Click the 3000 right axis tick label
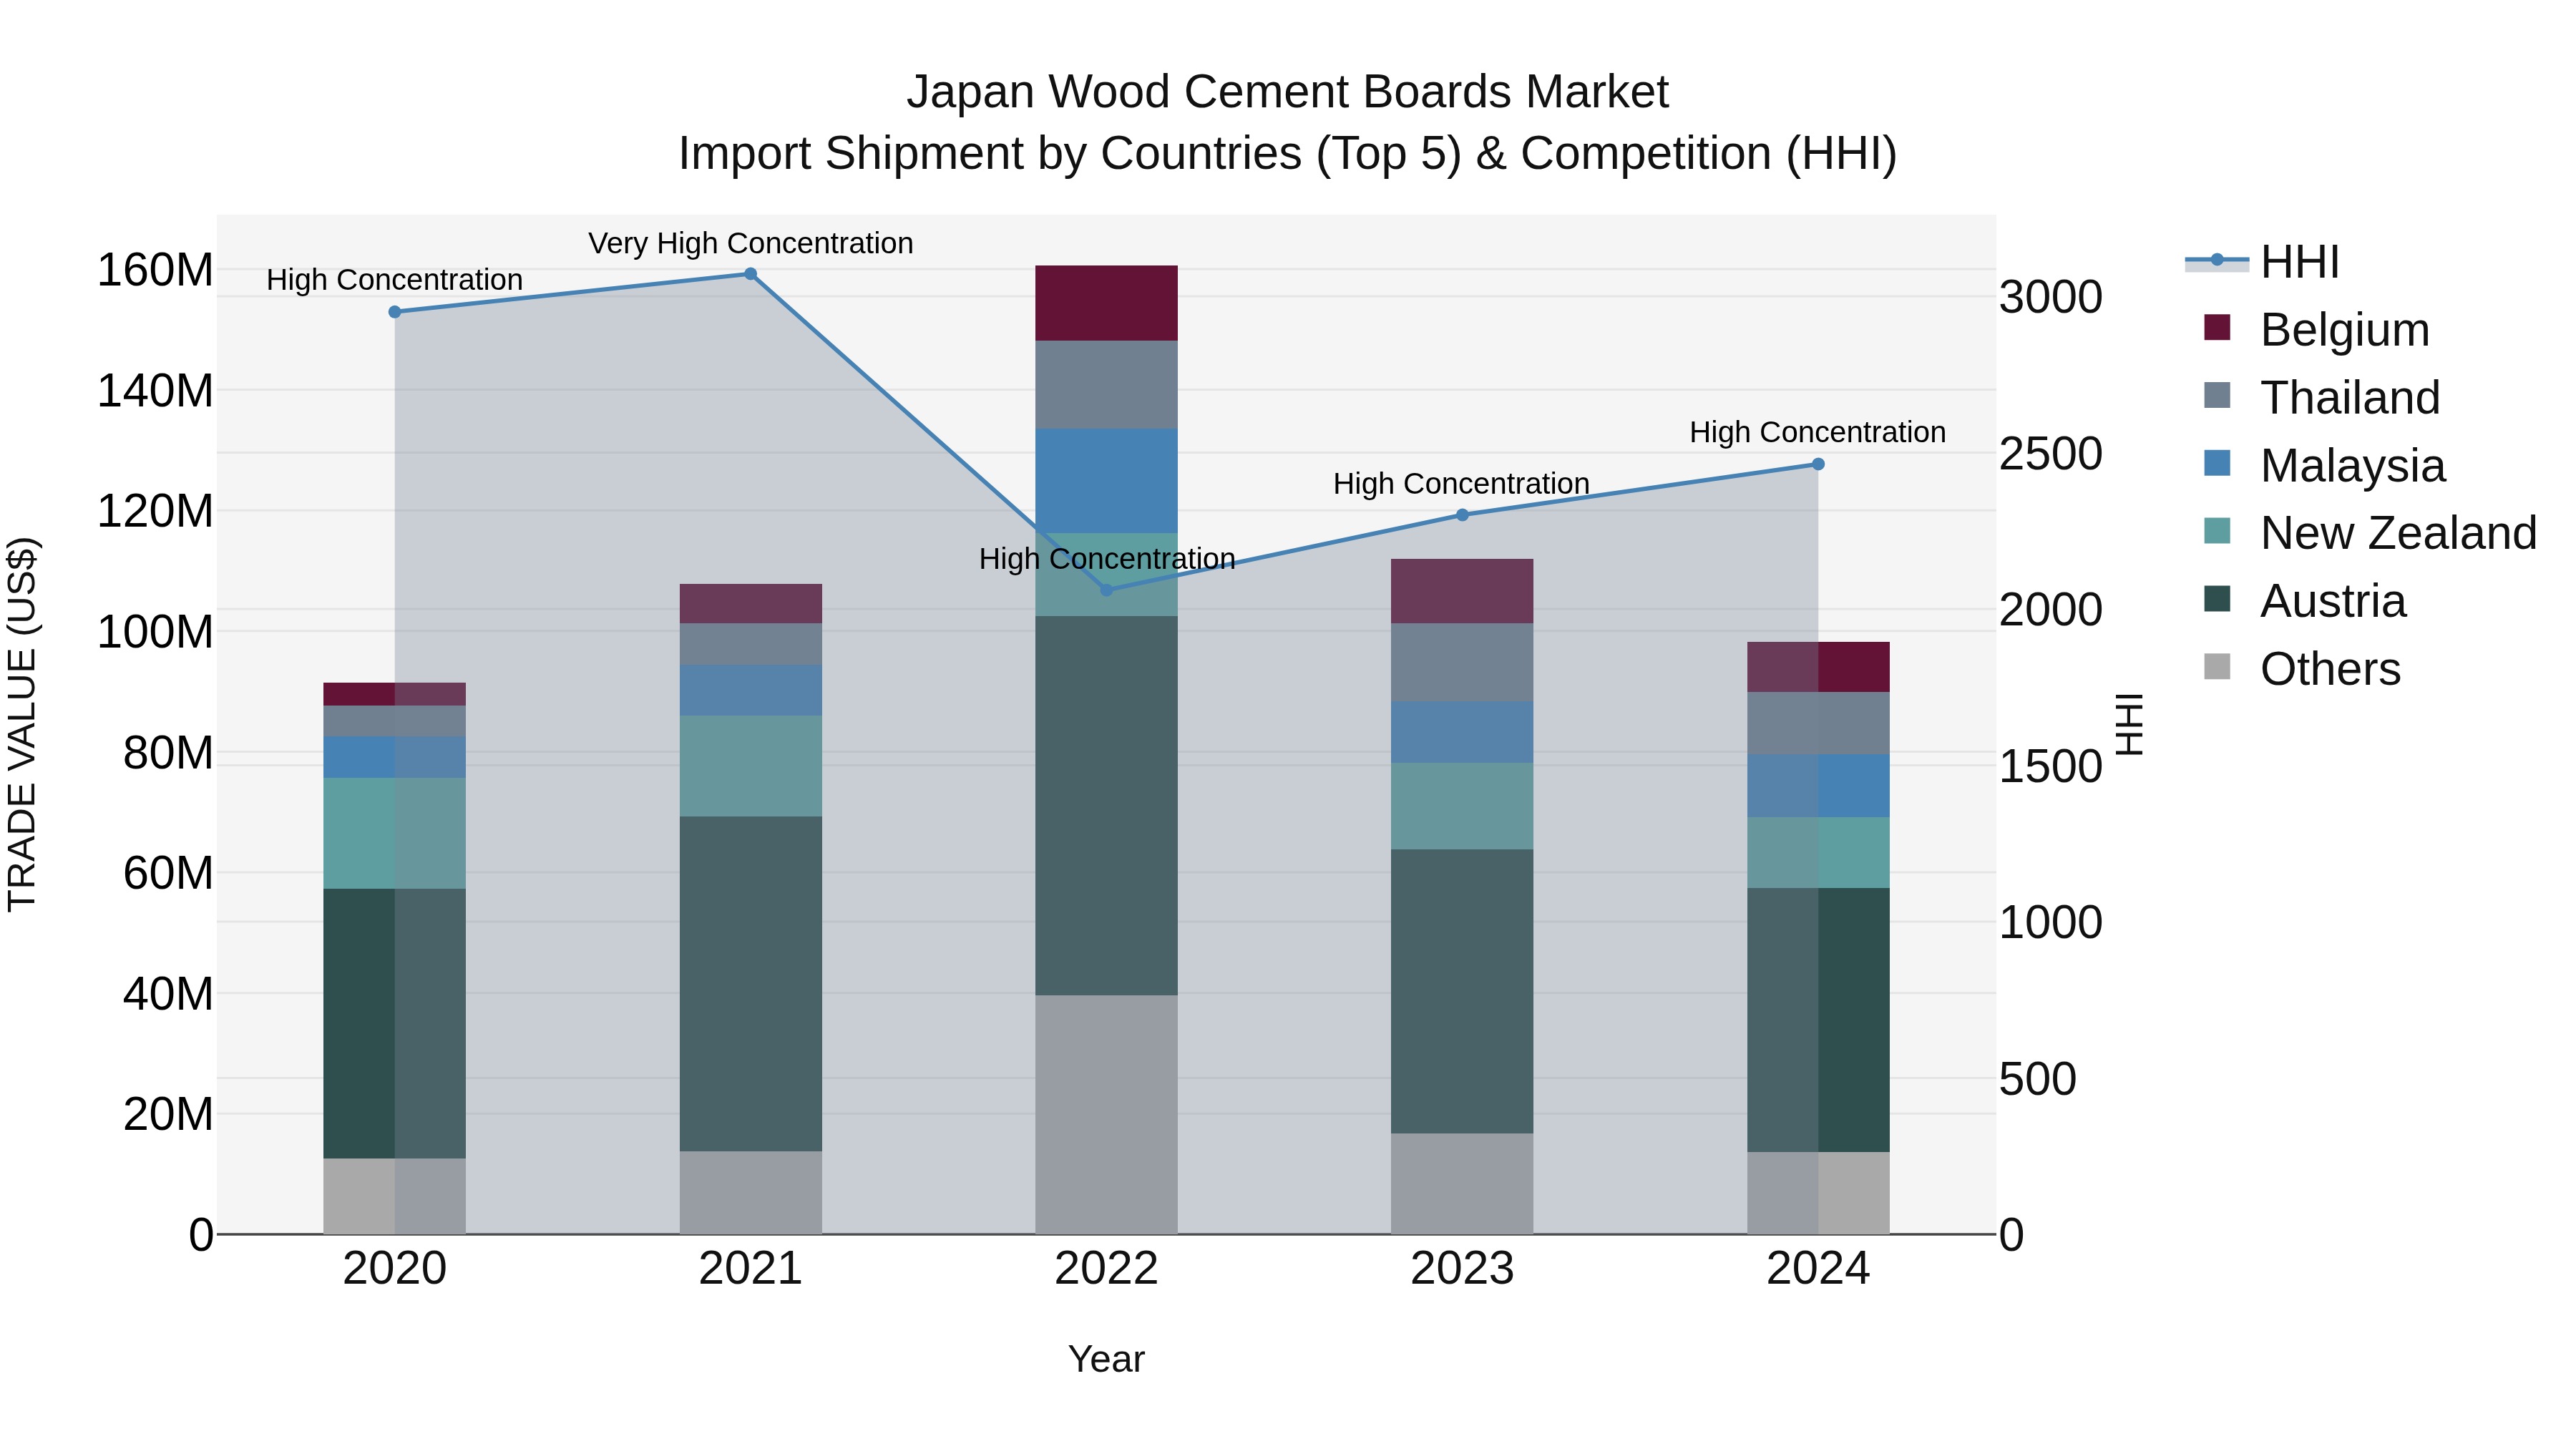 (2051, 297)
